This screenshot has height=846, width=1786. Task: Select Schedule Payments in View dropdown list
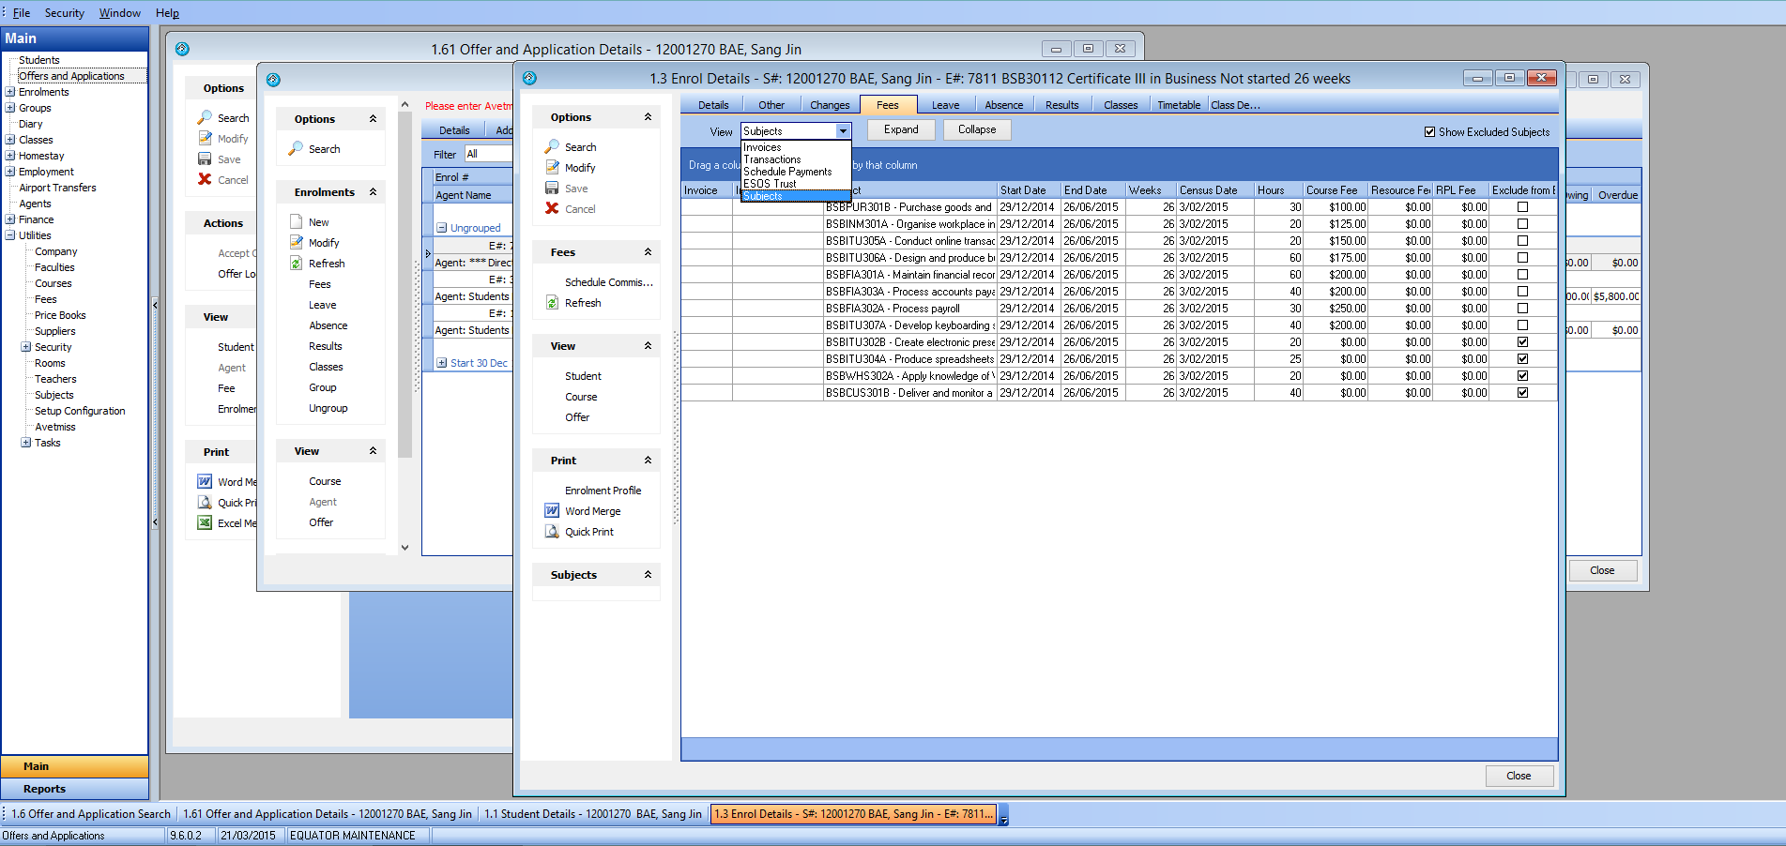coord(787,172)
